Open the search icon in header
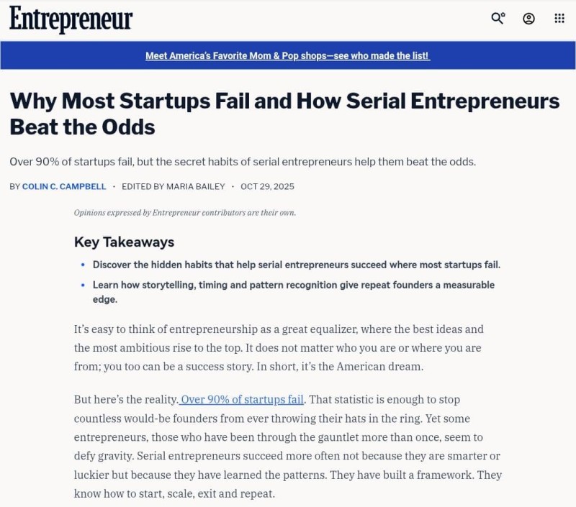Viewport: 576px width, 507px height. (x=498, y=19)
